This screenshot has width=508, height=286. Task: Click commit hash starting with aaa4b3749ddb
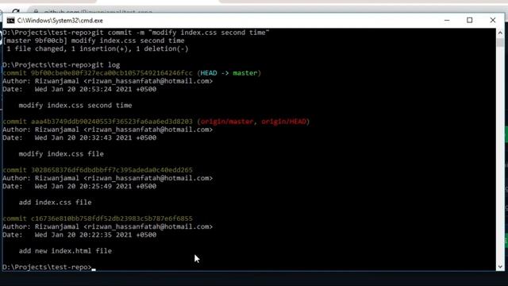(x=111, y=122)
